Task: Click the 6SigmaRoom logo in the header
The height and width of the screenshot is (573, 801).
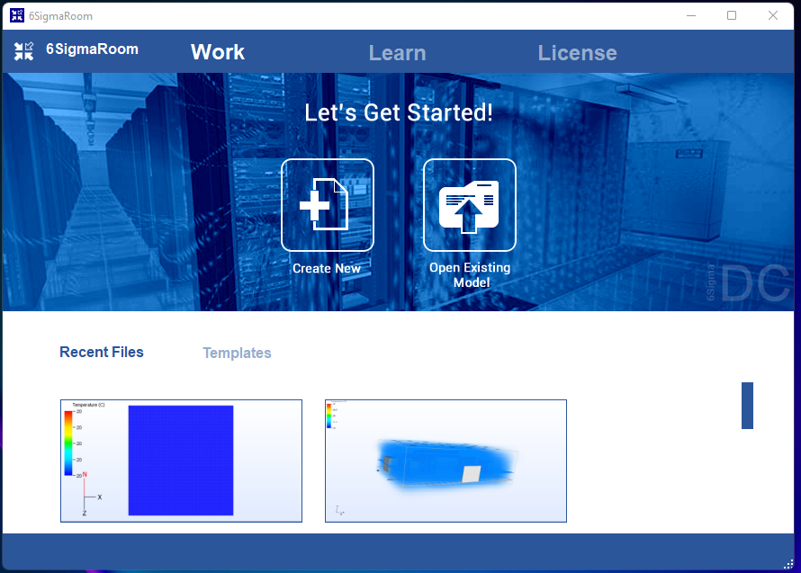Action: pyautogui.click(x=23, y=51)
